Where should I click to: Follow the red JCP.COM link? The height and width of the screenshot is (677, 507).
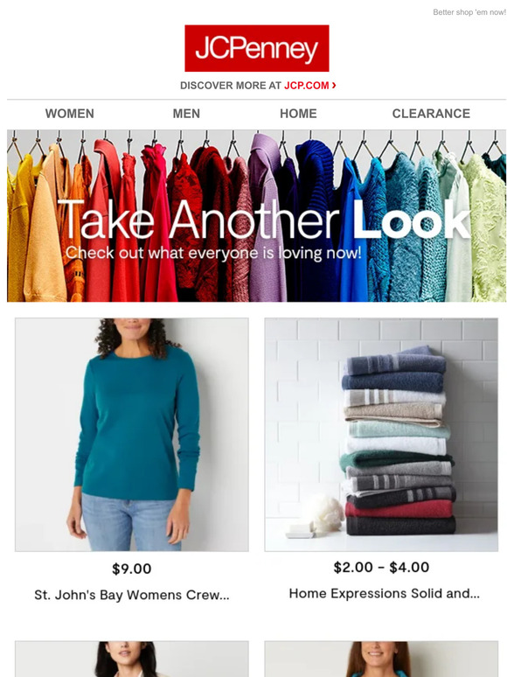[x=306, y=86]
